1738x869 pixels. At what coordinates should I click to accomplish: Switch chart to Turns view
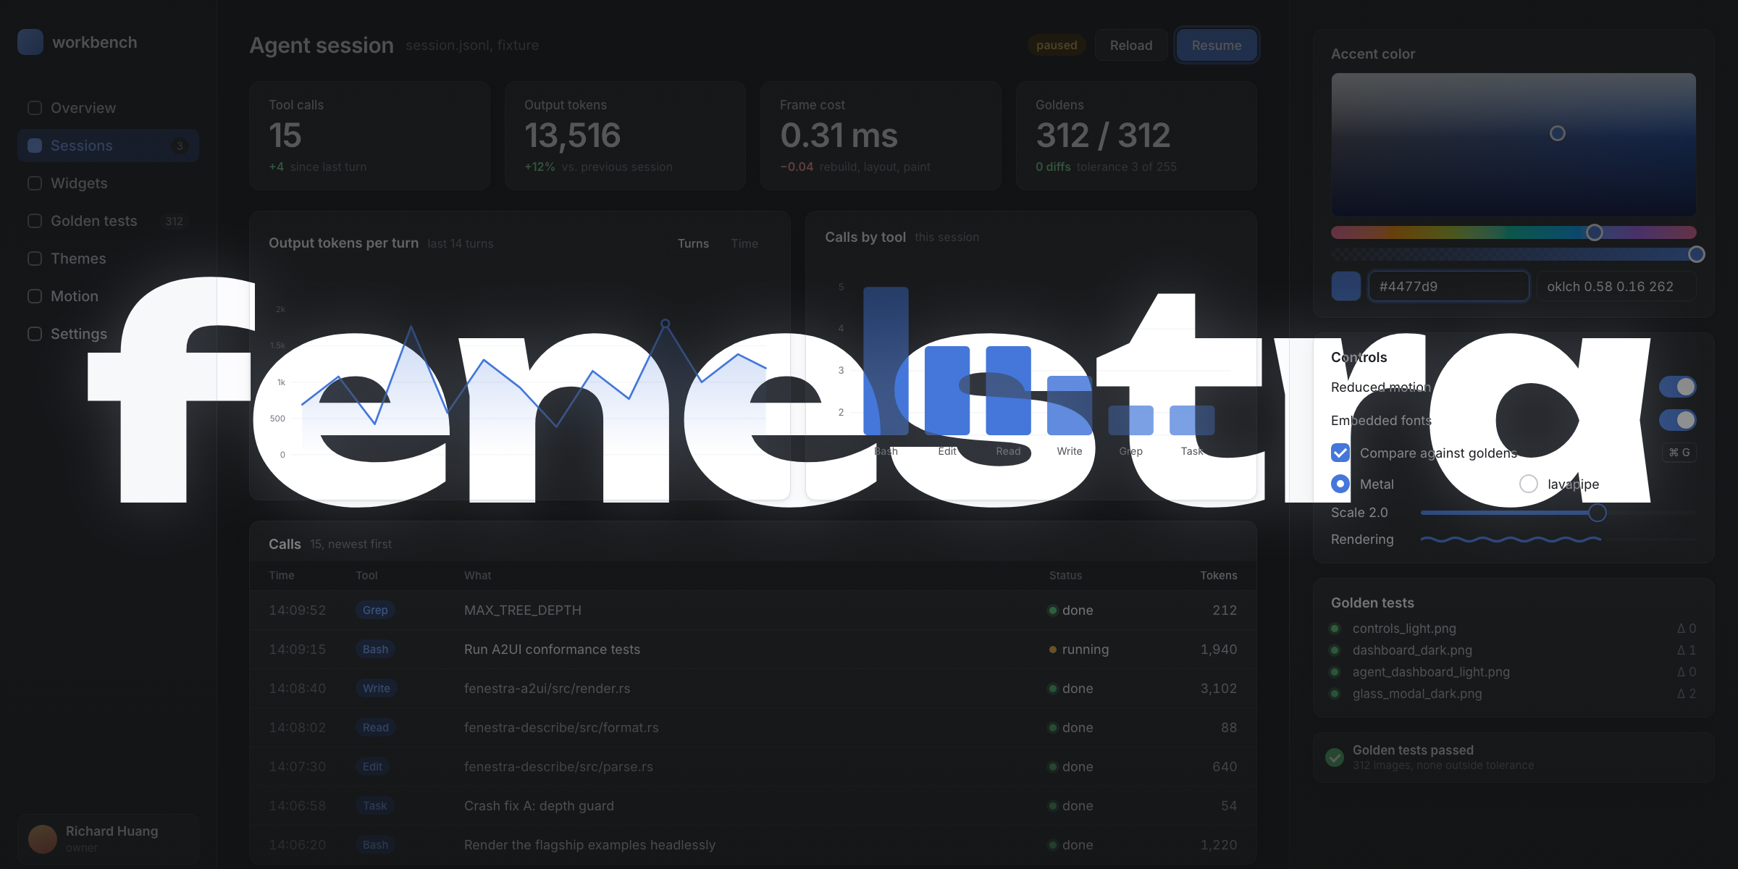(x=693, y=243)
